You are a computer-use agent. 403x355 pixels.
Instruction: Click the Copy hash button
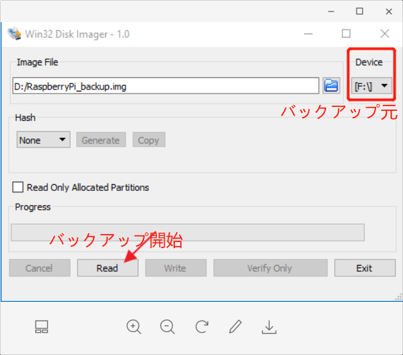tap(149, 140)
